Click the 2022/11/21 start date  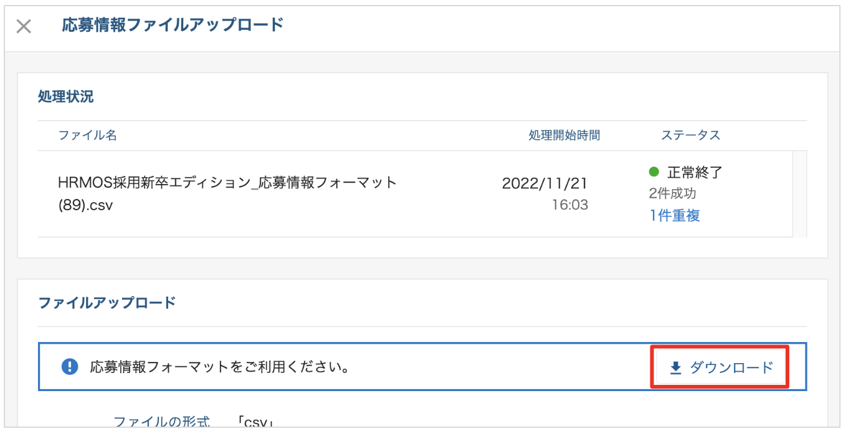click(x=544, y=183)
